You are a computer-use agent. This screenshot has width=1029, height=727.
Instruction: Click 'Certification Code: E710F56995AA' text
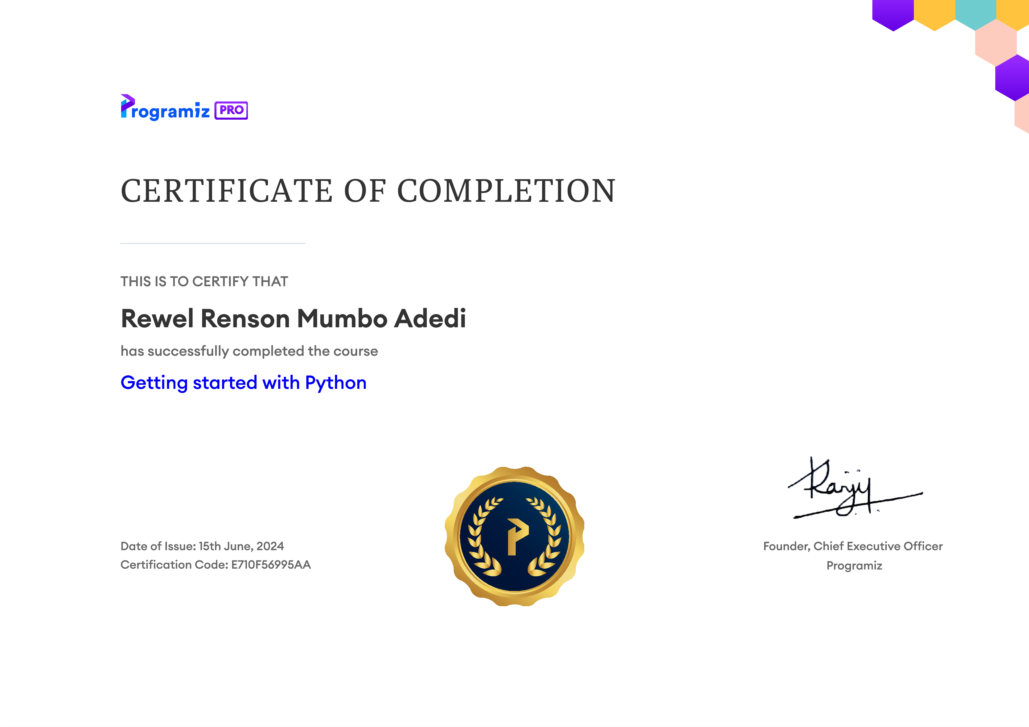tap(216, 565)
